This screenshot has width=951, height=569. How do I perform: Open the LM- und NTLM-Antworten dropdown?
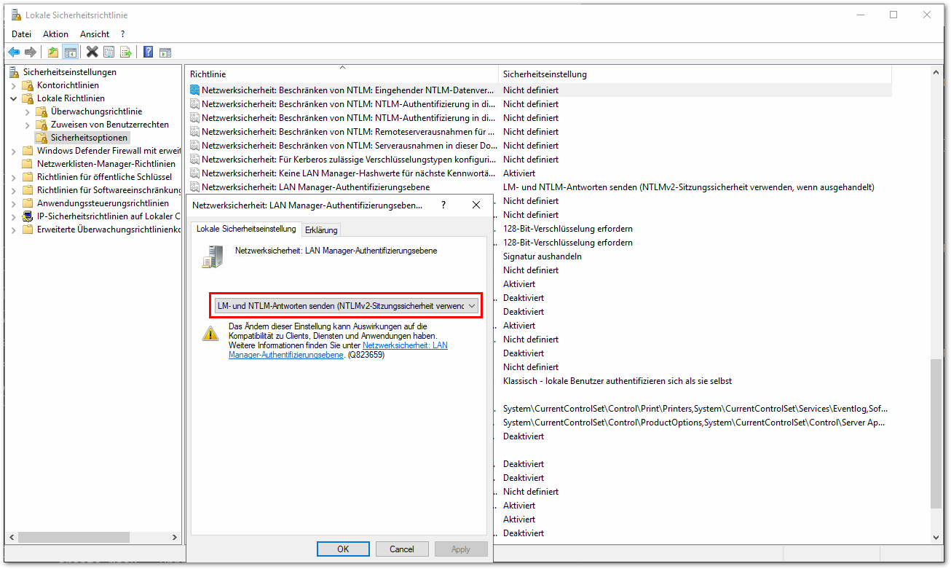point(346,306)
